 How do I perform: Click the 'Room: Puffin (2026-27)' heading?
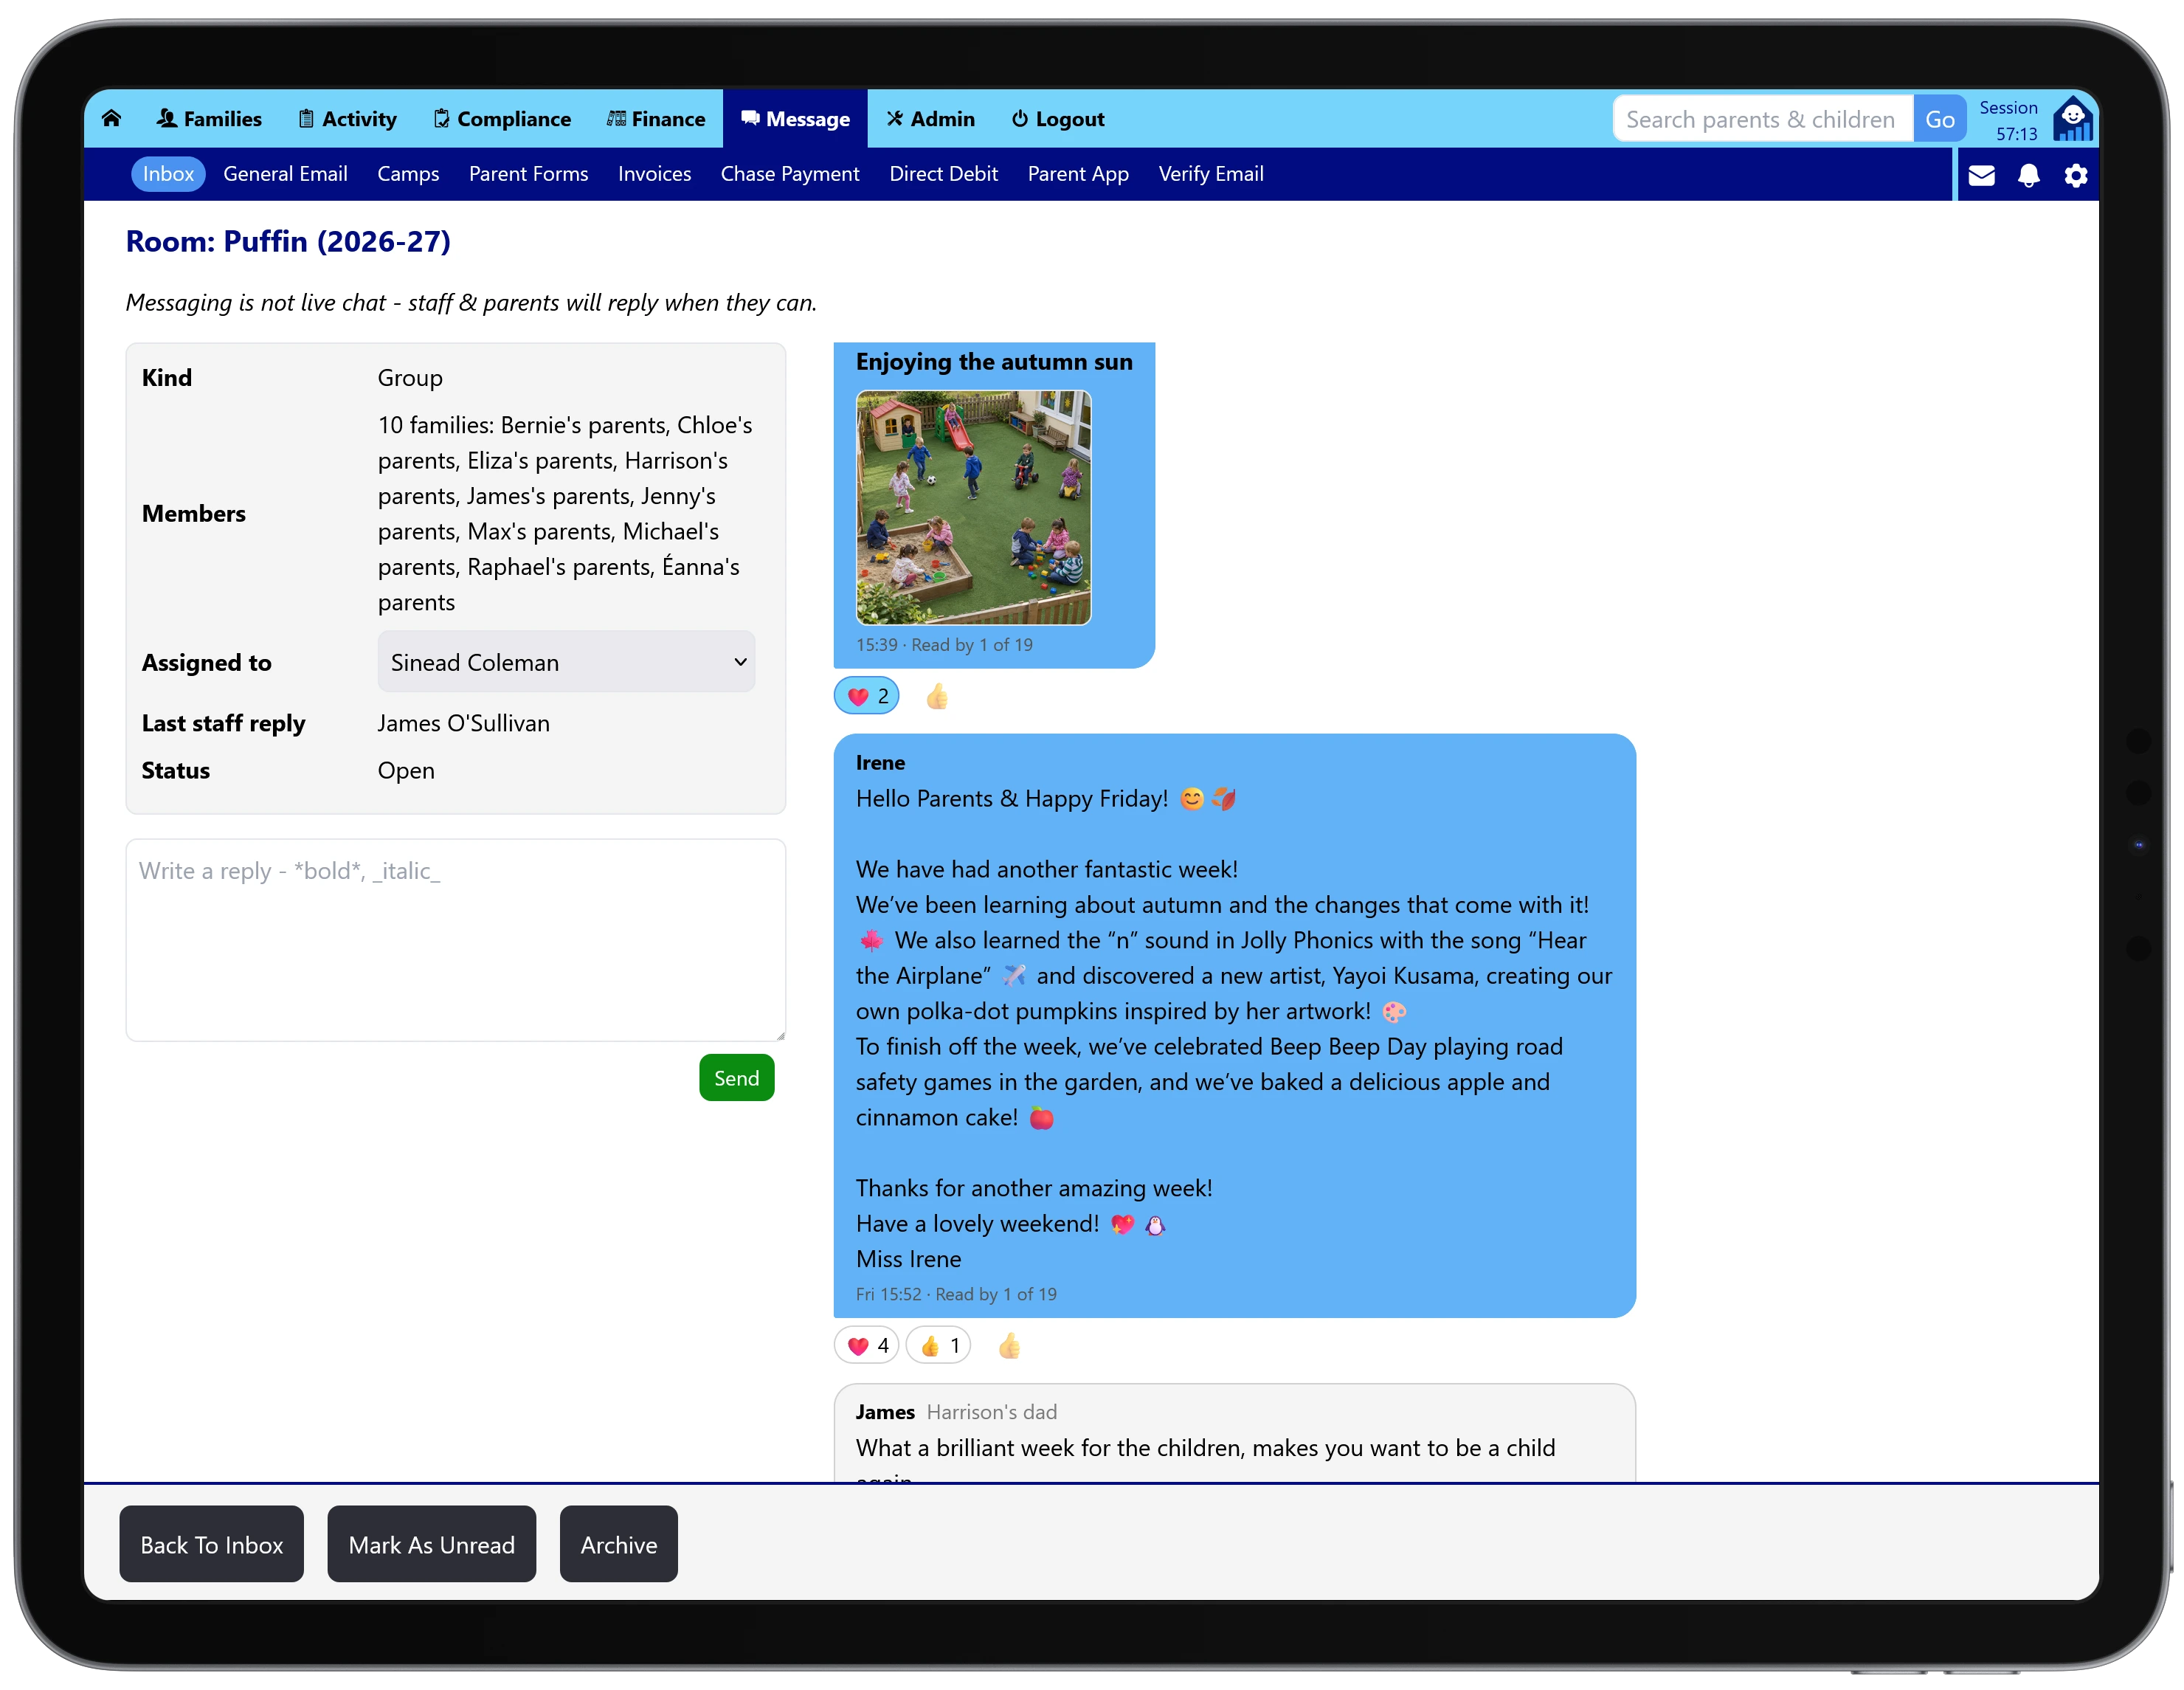(x=288, y=241)
